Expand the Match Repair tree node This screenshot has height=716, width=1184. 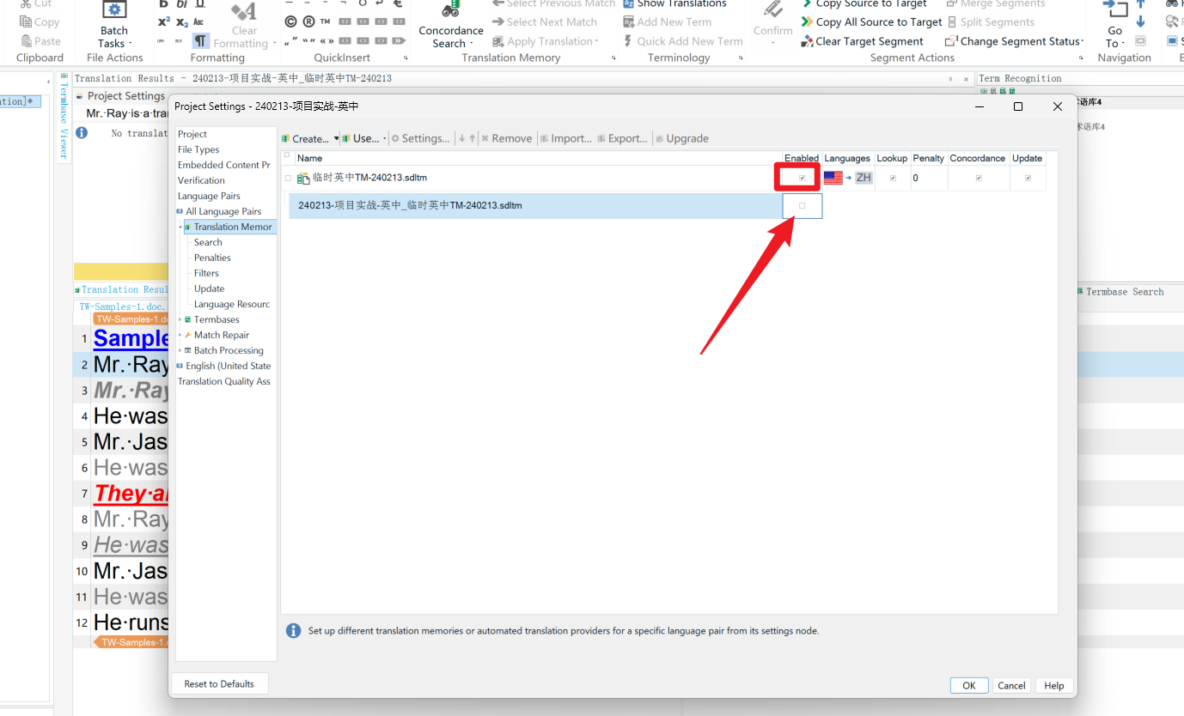[180, 335]
